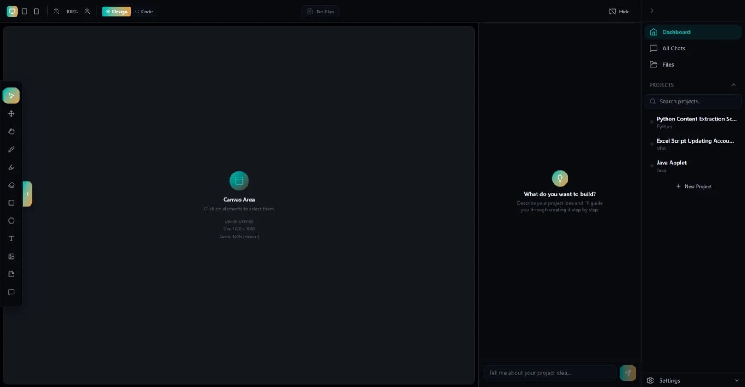
Task: Select the circle shape tool
Action: [11, 220]
